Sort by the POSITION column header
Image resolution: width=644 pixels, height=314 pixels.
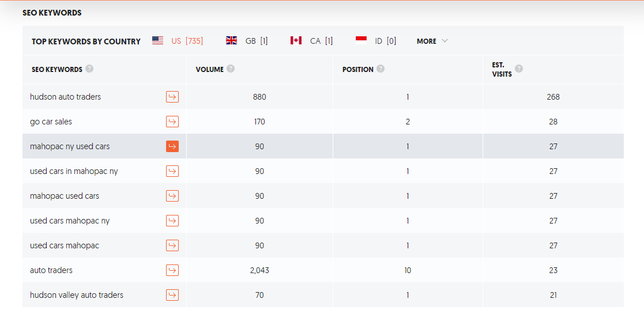pyautogui.click(x=357, y=69)
